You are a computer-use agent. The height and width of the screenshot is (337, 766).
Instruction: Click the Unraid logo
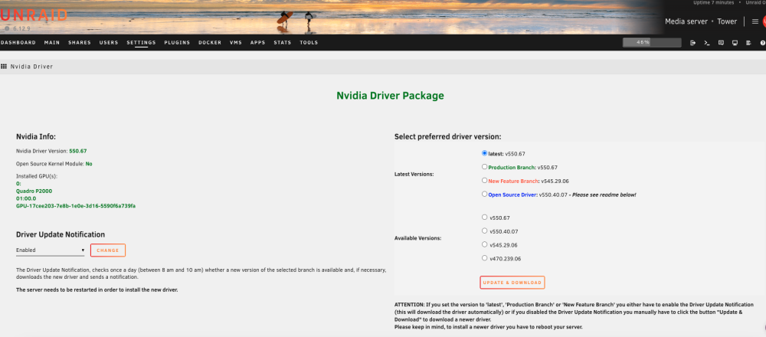(33, 15)
